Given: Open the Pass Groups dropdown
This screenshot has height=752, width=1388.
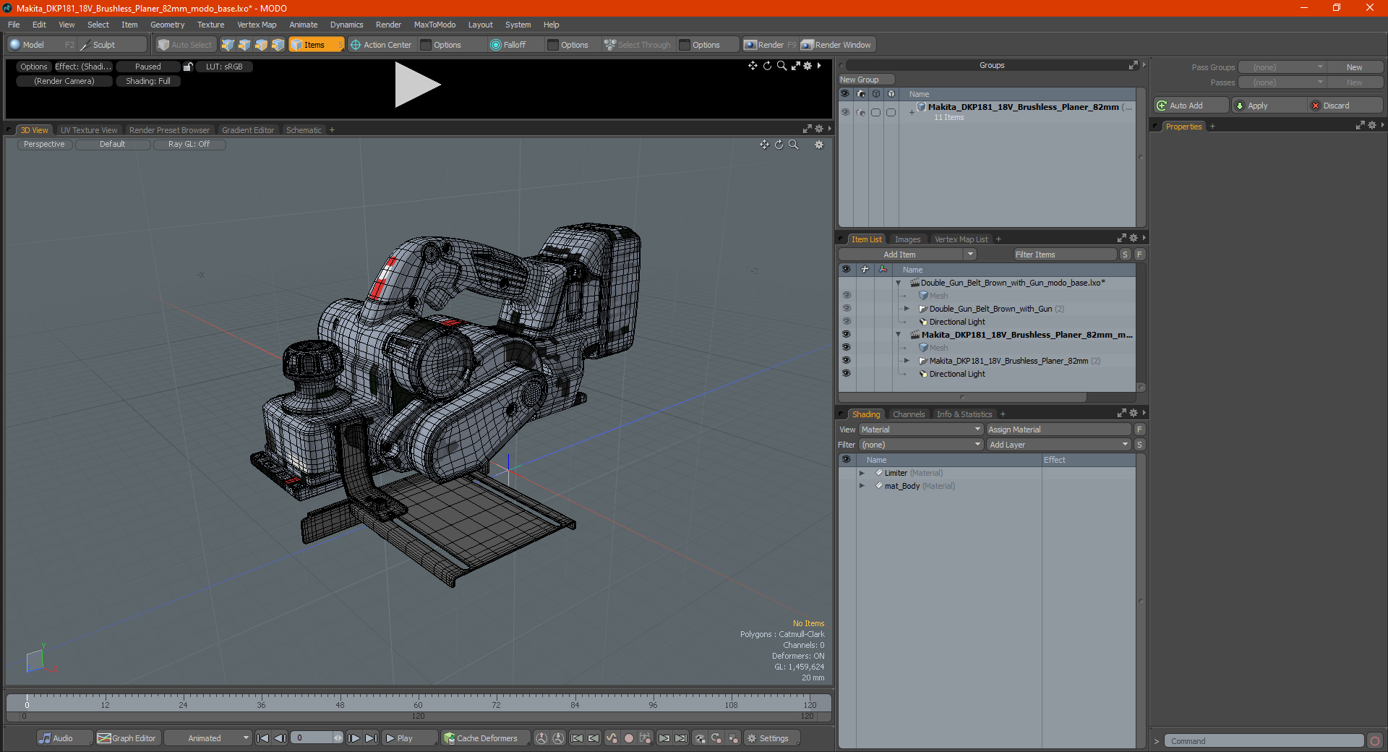Looking at the screenshot, I should tap(1282, 67).
